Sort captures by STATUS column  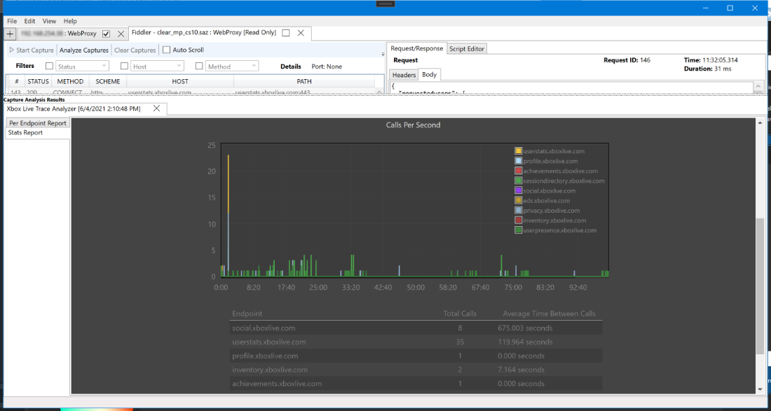[38, 81]
